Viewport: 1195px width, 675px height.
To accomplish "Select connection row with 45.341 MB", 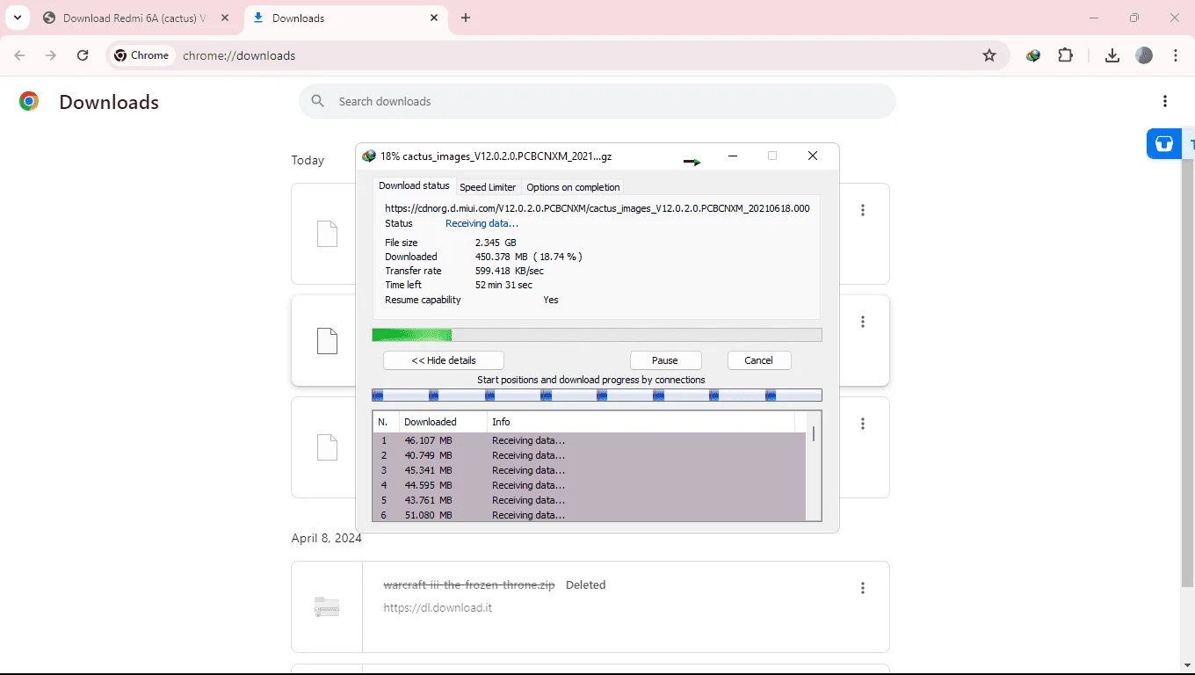I will coord(590,470).
